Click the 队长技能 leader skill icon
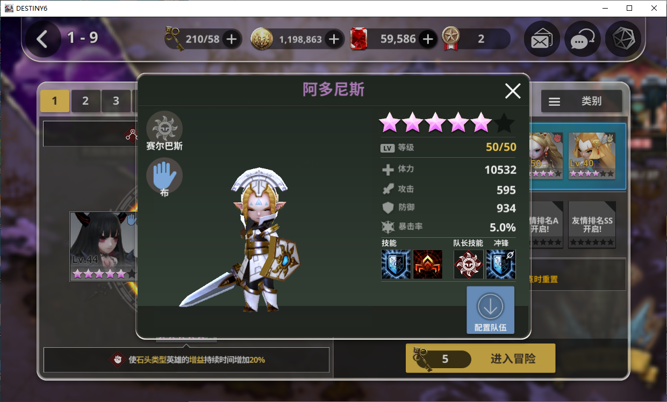Screen dimensions: 667x402 [469, 265]
